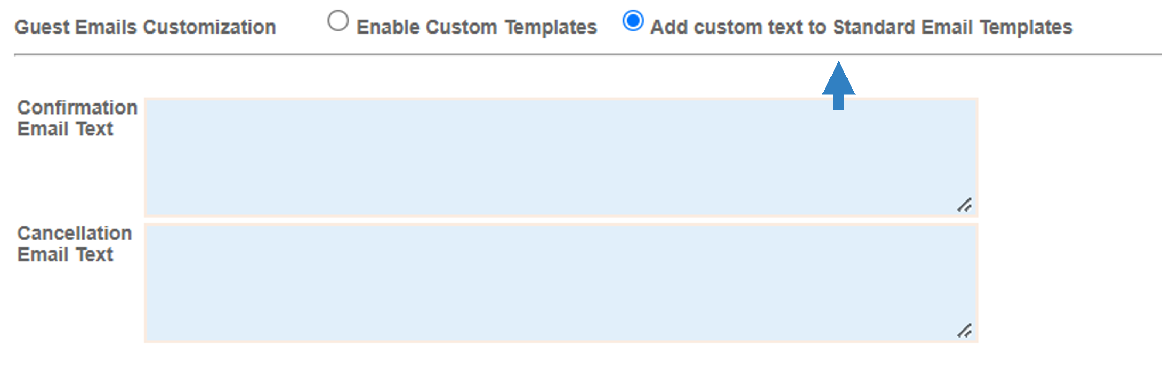Focus the Confirmation Email Text area
Viewport: 1162px width, 377px height.
(x=561, y=157)
